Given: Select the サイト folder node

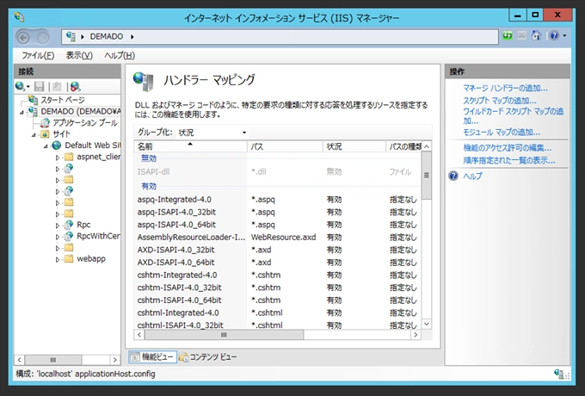Looking at the screenshot, I should 61,134.
